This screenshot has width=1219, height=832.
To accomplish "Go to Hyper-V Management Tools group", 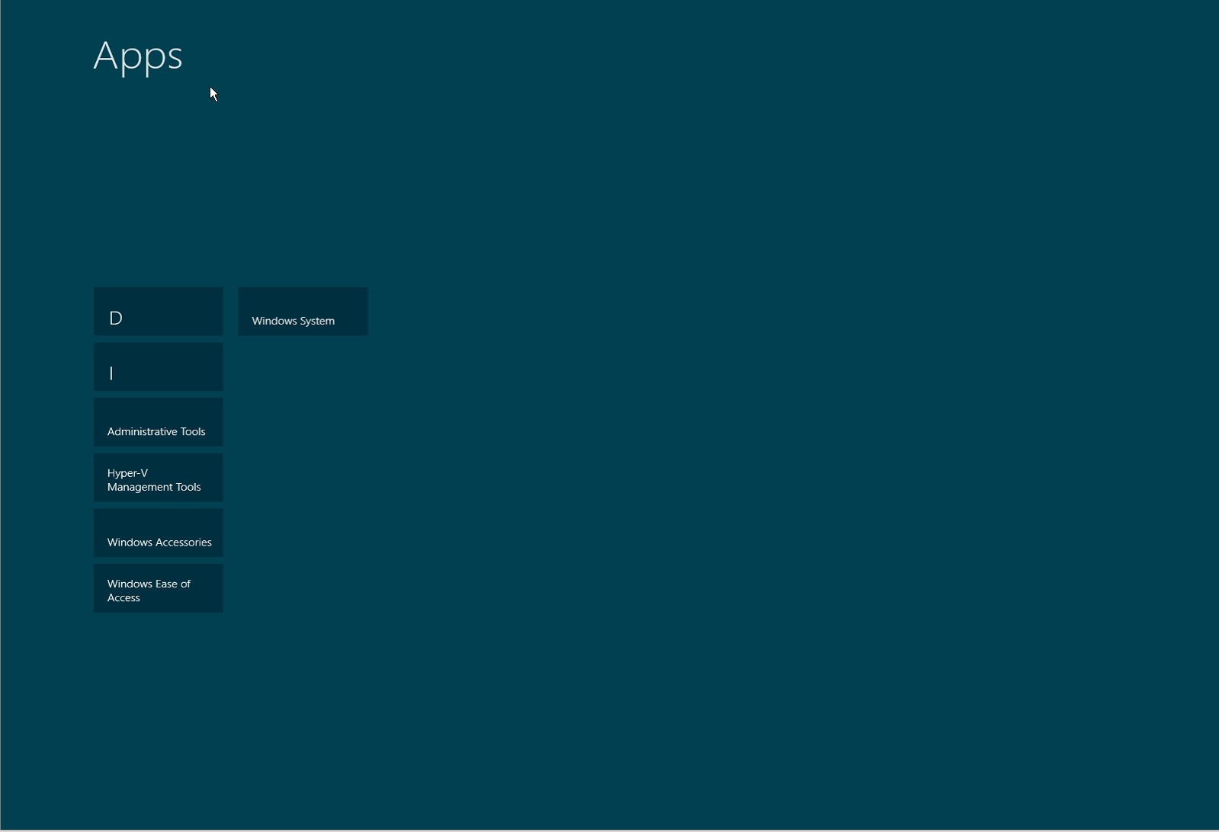I will (159, 478).
